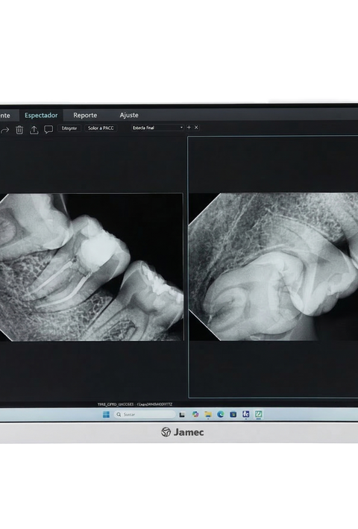Select the Espectador tab
Viewport: 358px width, 529px height.
point(41,115)
